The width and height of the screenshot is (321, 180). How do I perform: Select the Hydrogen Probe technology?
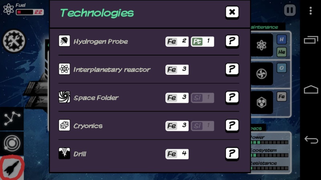point(101,42)
